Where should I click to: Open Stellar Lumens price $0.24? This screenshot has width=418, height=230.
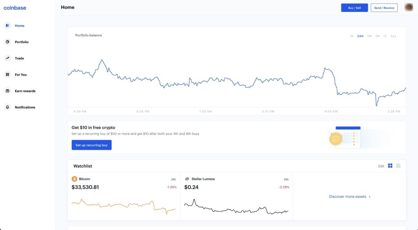(x=191, y=187)
